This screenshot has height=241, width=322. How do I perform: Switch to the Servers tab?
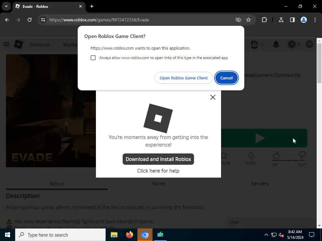[x=260, y=184]
